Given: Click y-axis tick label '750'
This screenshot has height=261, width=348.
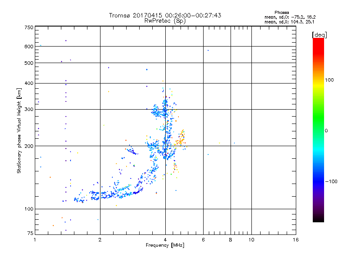Looking at the screenshot, I should 29,27.
